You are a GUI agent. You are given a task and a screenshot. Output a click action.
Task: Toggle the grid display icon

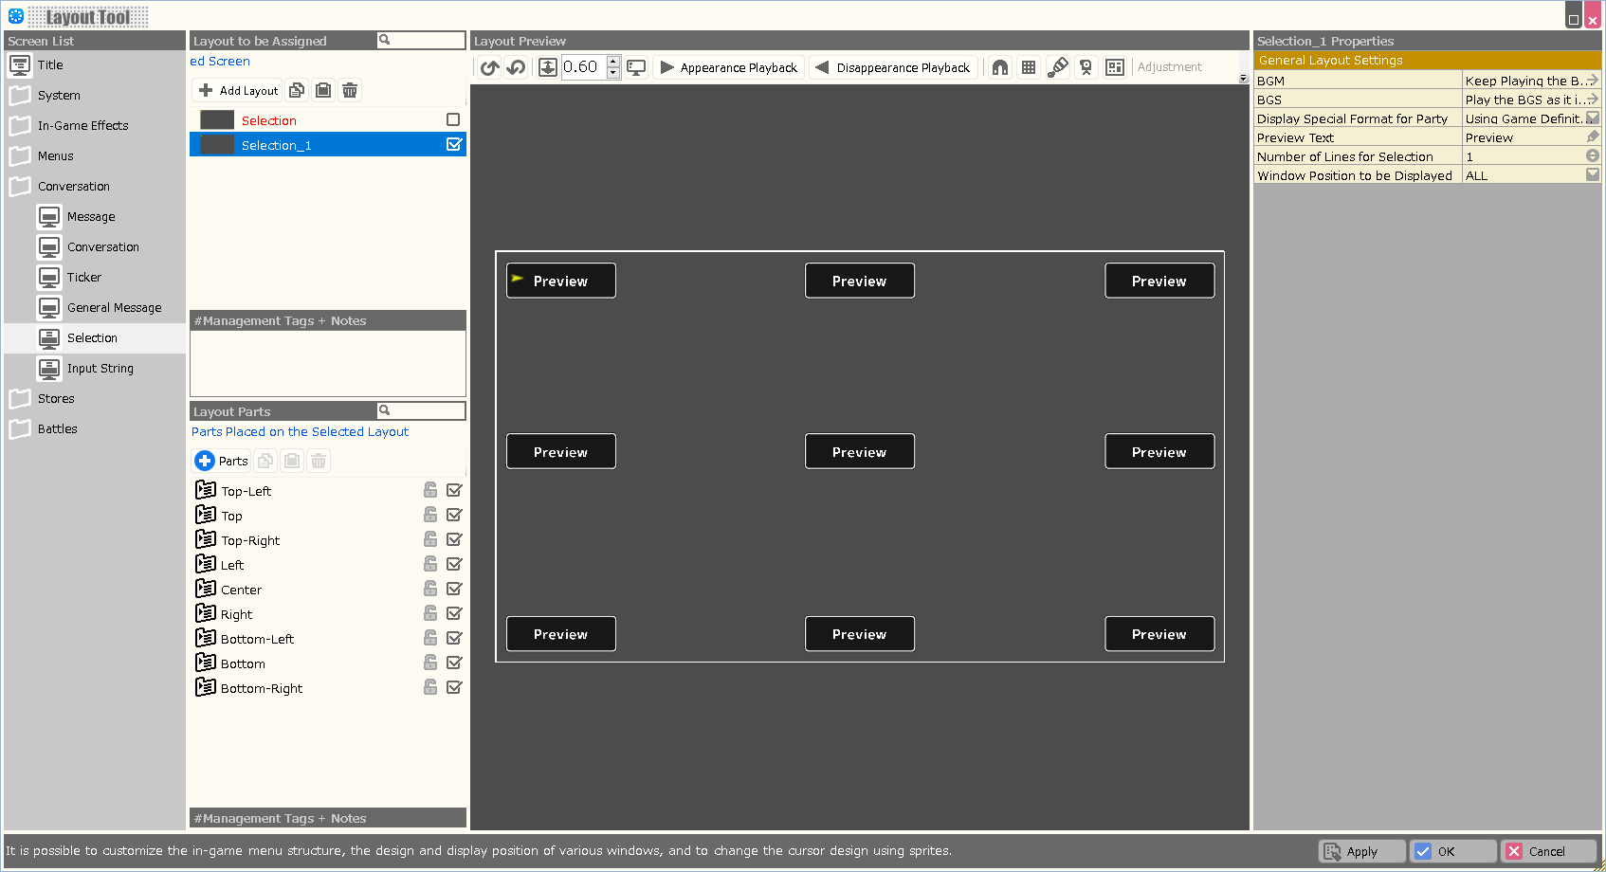(x=1029, y=67)
